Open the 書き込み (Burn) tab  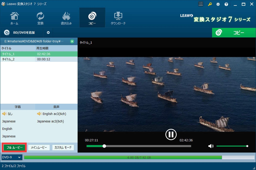point(66,18)
